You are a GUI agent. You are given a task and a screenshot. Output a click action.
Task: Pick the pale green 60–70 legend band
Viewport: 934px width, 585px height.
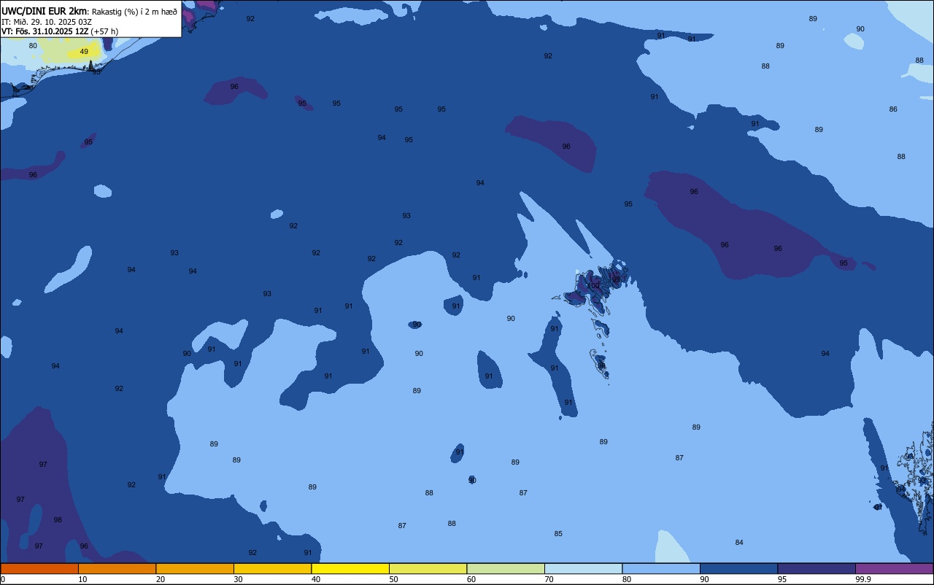click(x=506, y=568)
